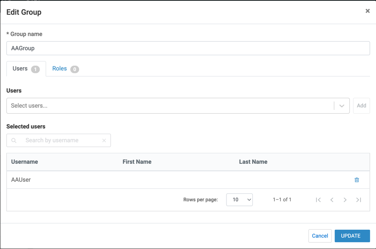This screenshot has height=249, width=376.
Task: Open the Rows per page dropdown
Action: (239, 200)
